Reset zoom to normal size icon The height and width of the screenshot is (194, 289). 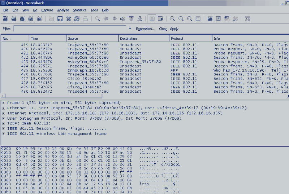tap(189, 19)
